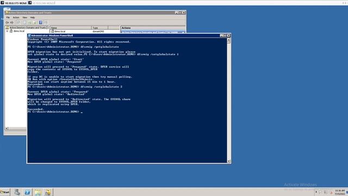Click the Domains and Trusts taskbar icon
Screen dimensions: 348x196
48,192
